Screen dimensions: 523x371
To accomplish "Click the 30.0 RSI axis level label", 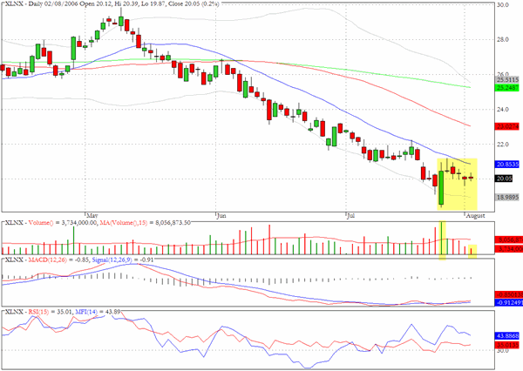I will 502,350.
